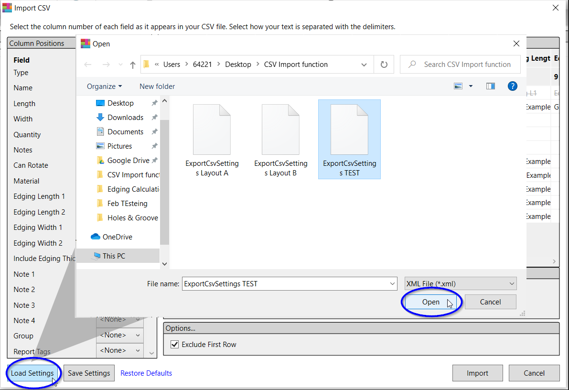Viewport: 569px width, 390px height.
Task: Click navigation pane scroll up arrow
Action: click(x=164, y=101)
